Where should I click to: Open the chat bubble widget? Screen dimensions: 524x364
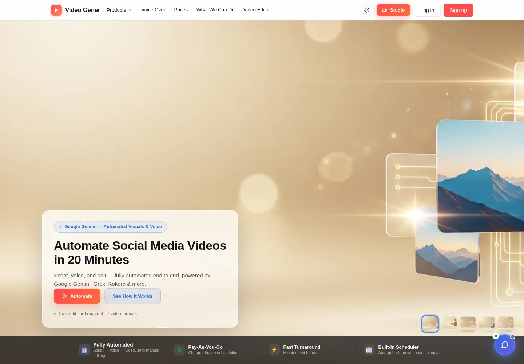[x=504, y=345]
